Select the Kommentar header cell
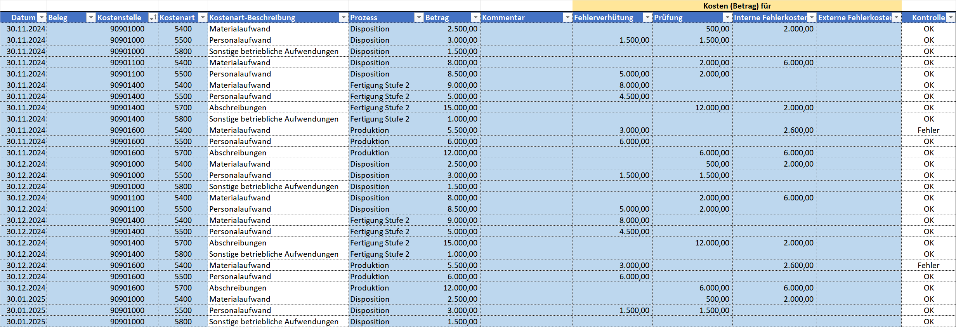This screenshot has width=956, height=327. [x=526, y=17]
